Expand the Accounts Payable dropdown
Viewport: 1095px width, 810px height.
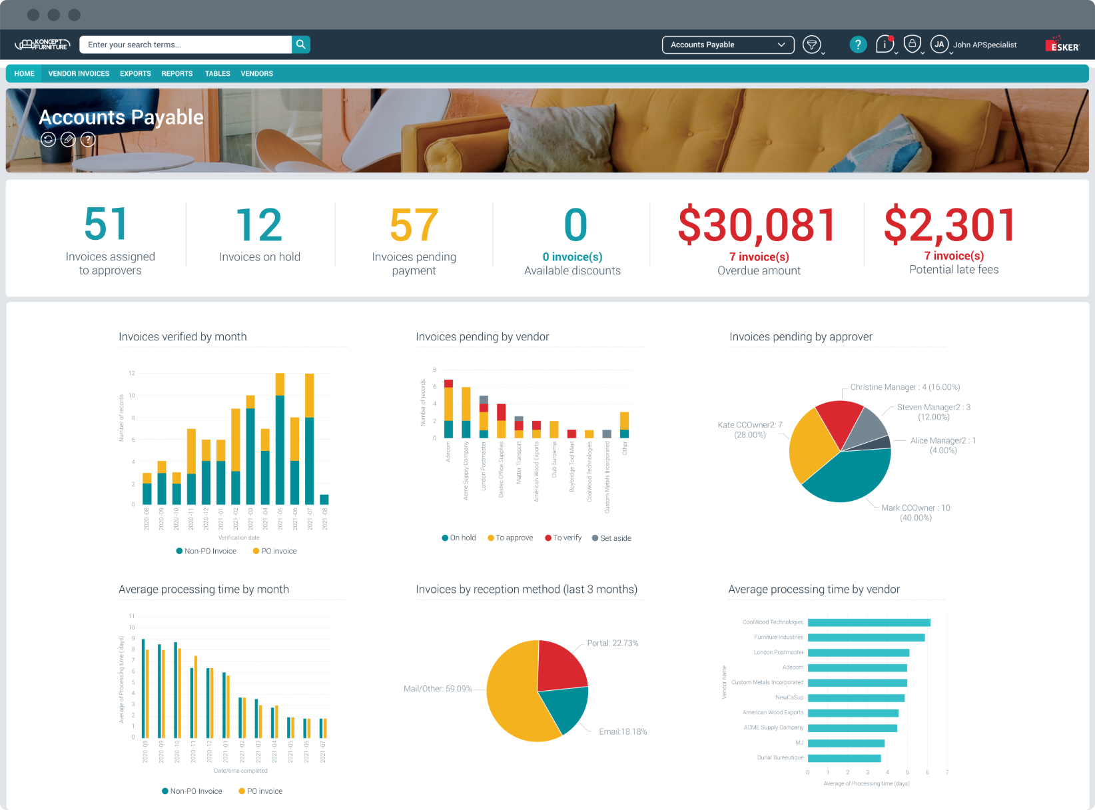(x=727, y=45)
